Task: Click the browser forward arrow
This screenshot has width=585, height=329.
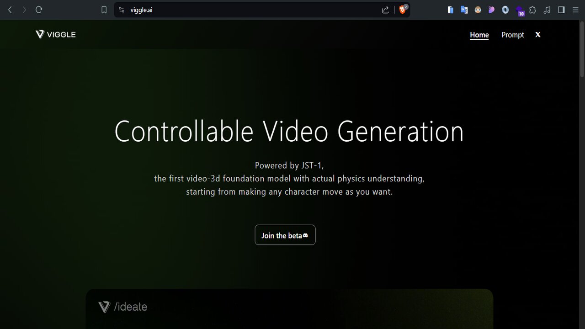Action: (24, 10)
